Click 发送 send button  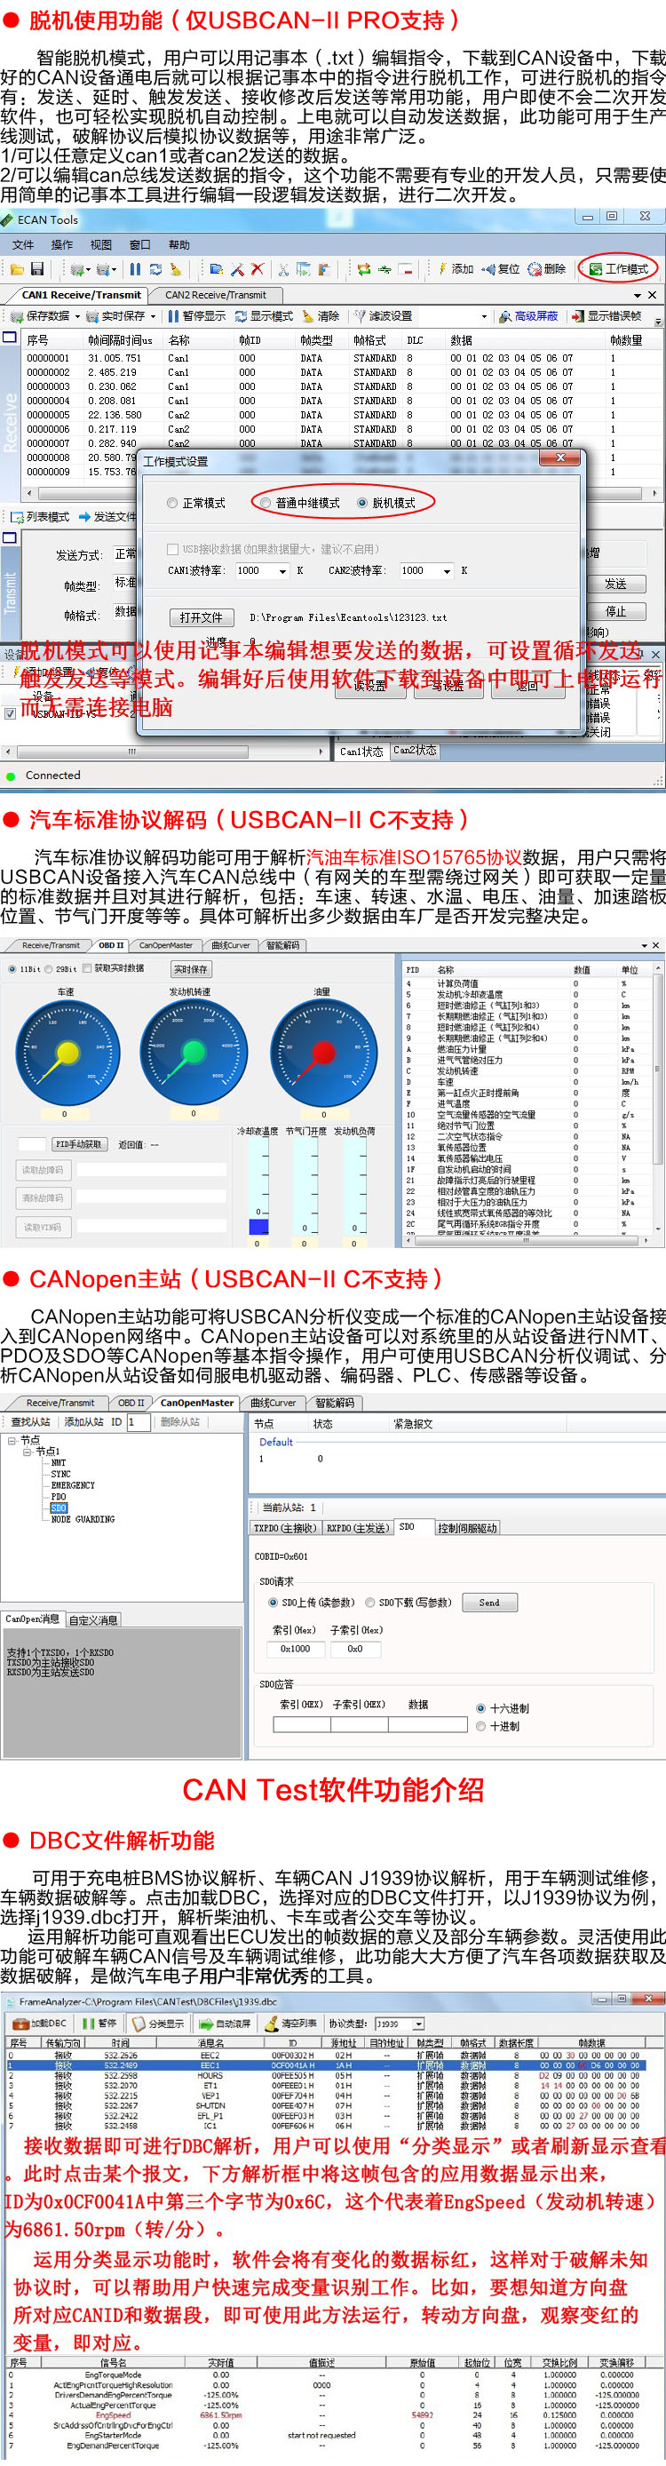pos(615,583)
